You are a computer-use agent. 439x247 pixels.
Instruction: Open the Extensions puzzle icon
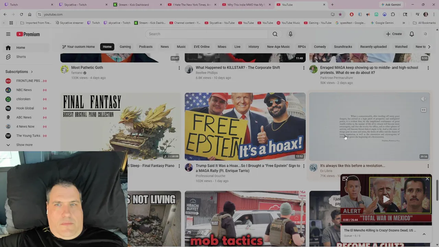click(x=393, y=14)
